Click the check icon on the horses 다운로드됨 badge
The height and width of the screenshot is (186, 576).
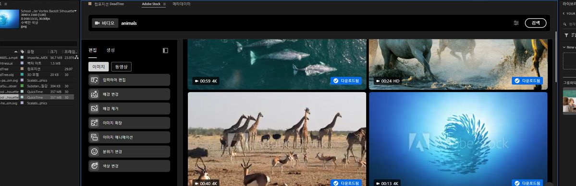(x=517, y=81)
